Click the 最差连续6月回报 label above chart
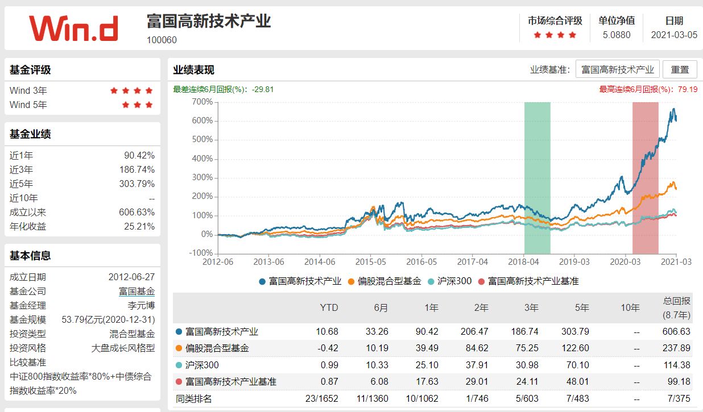The width and height of the screenshot is (703, 412). tap(224, 89)
